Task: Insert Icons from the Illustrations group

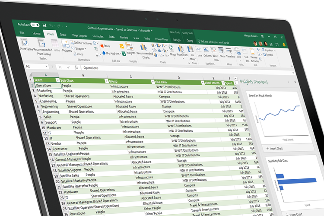Action: [78, 54]
